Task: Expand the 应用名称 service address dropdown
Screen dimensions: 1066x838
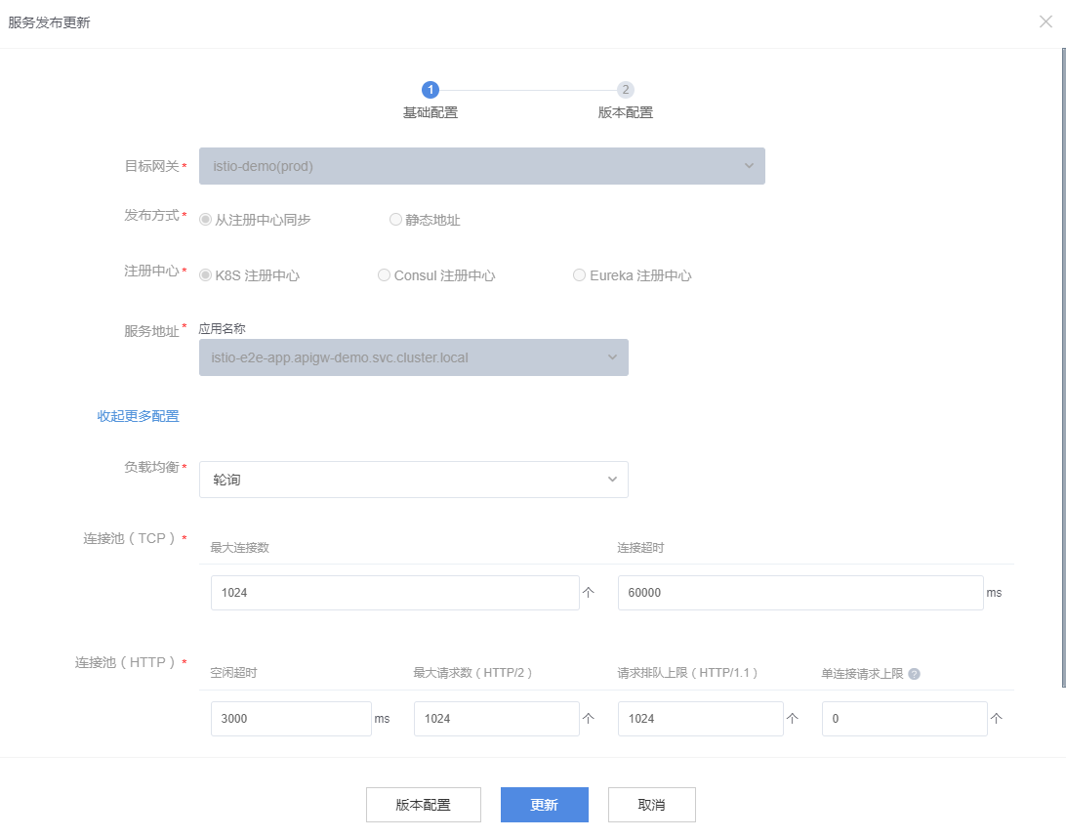Action: click(413, 357)
